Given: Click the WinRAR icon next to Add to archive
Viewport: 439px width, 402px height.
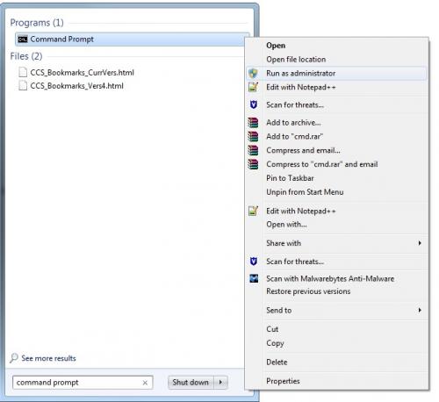Looking at the screenshot, I should click(x=253, y=122).
